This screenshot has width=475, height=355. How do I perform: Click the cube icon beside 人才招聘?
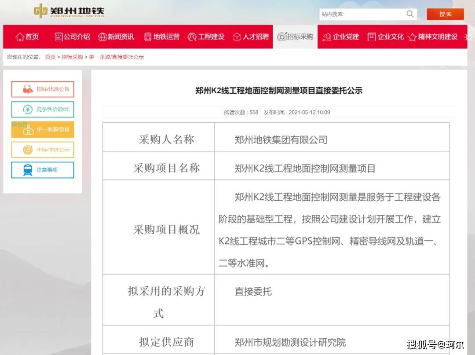pyautogui.click(x=237, y=37)
